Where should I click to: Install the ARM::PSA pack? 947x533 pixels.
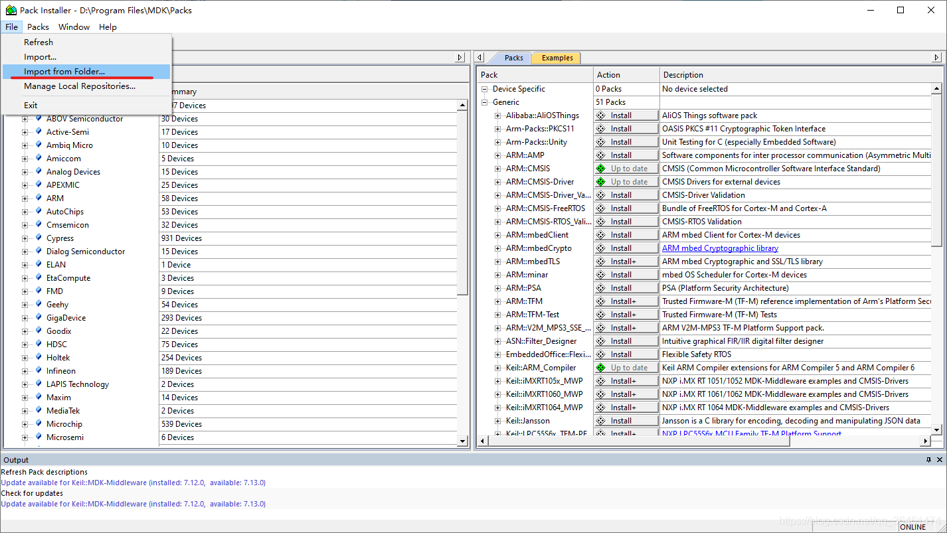coord(626,288)
